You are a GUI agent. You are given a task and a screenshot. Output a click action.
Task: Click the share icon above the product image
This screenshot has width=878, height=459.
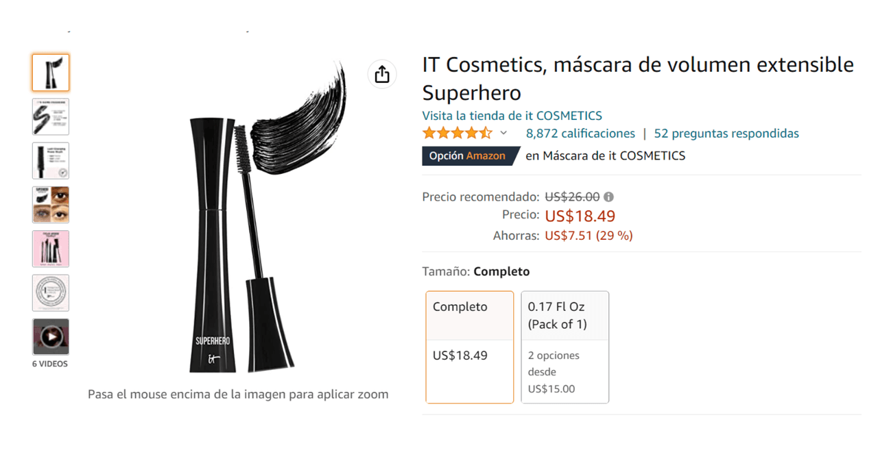coord(382,74)
